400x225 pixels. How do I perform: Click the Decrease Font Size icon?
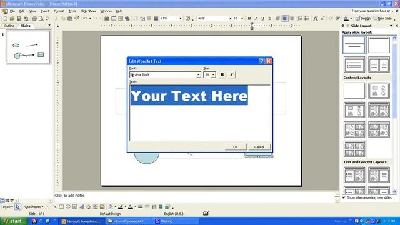pyautogui.click(x=322, y=18)
